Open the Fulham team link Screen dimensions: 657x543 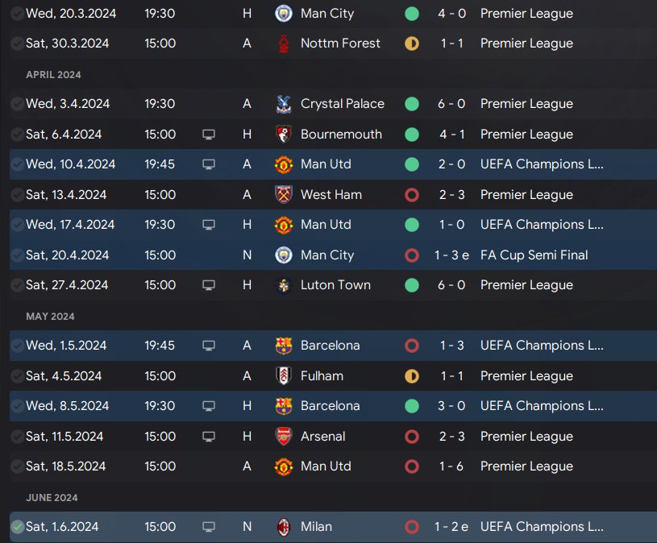click(322, 376)
